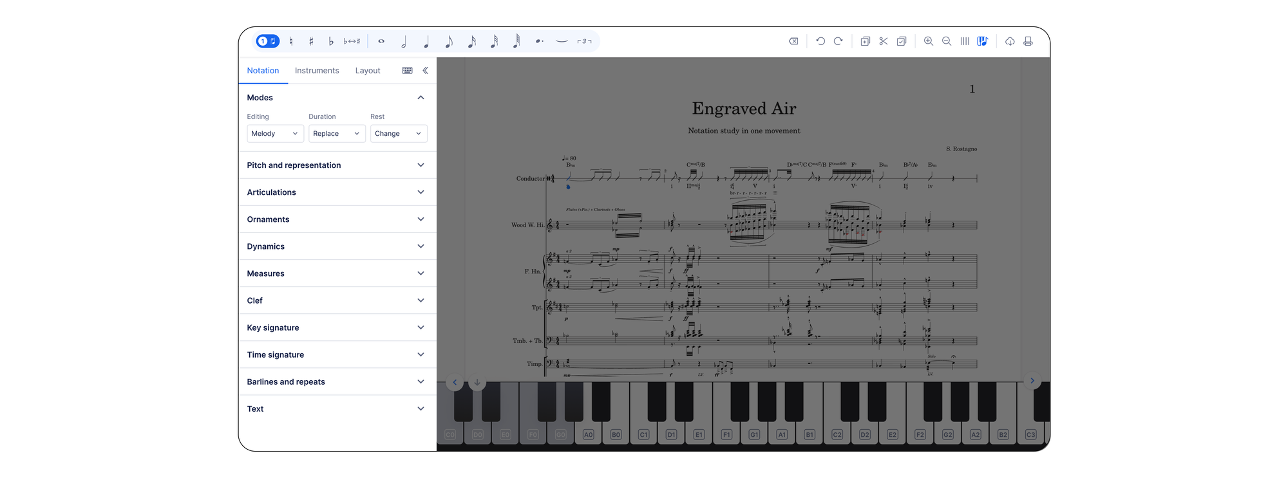The width and height of the screenshot is (1288, 478).
Task: Click the scissors cut icon
Action: 884,41
